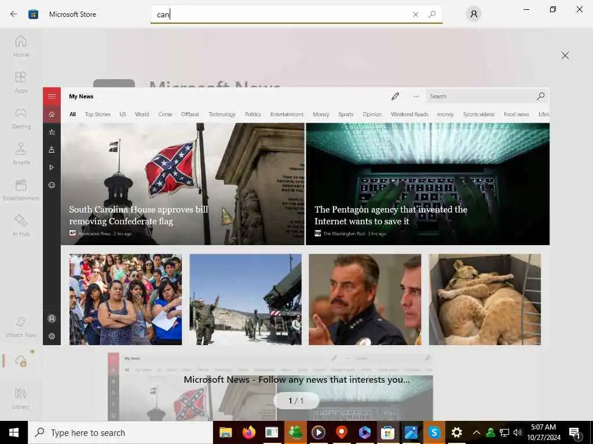Click the play videos icon in News sidebar

tap(52, 167)
